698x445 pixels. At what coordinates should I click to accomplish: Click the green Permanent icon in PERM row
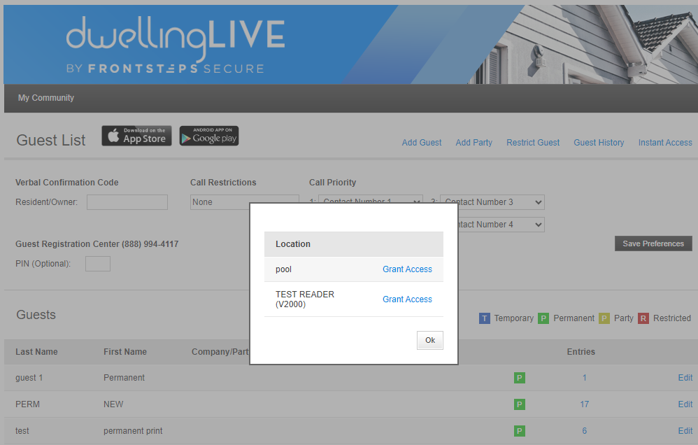click(x=519, y=404)
